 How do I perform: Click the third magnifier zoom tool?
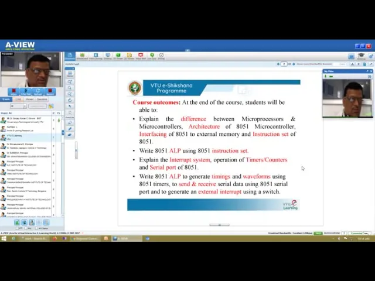point(70,94)
